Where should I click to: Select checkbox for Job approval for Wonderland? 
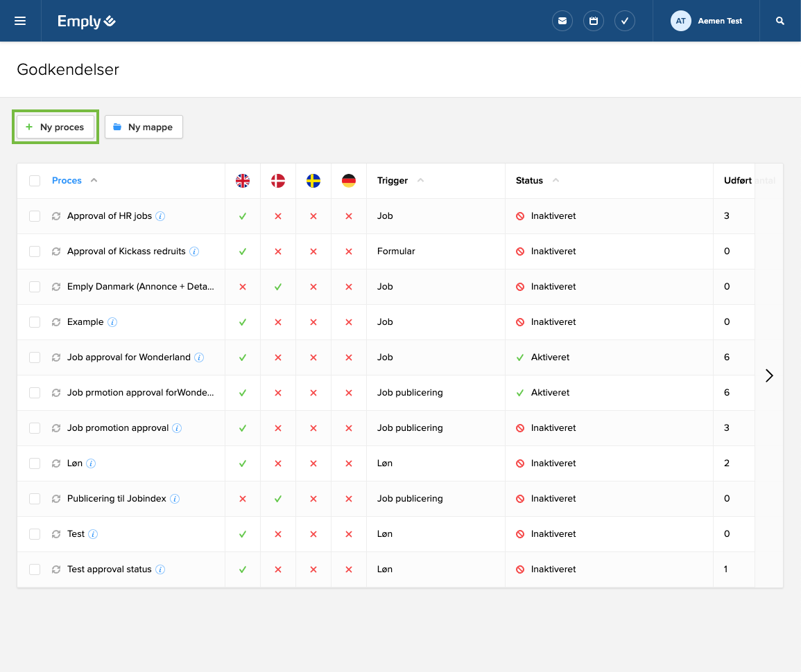click(35, 357)
